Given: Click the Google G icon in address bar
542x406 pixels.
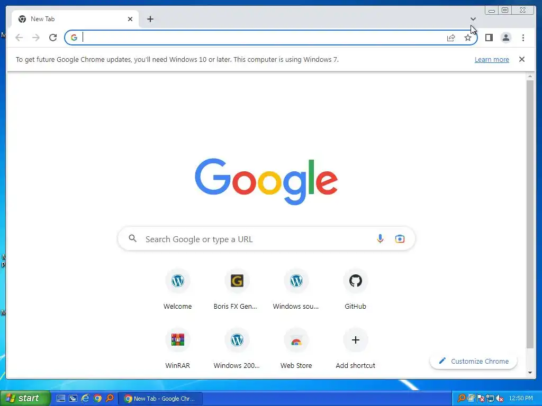Looking at the screenshot, I should pos(74,38).
